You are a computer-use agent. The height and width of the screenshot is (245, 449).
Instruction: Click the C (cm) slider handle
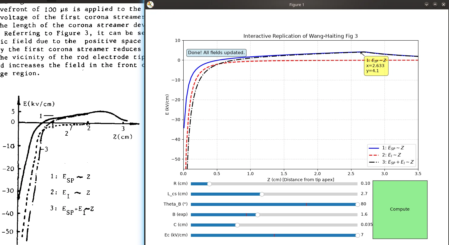tap(237, 225)
